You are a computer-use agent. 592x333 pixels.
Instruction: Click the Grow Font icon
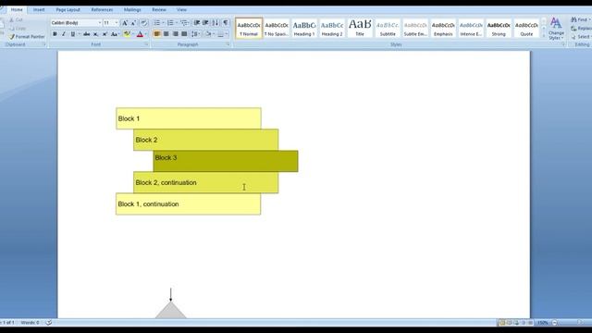click(x=125, y=22)
